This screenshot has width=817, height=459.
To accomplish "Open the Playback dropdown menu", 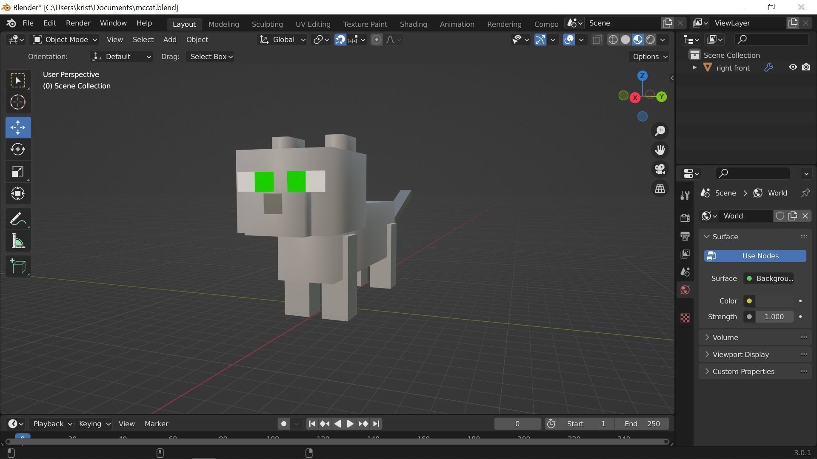I will point(52,424).
